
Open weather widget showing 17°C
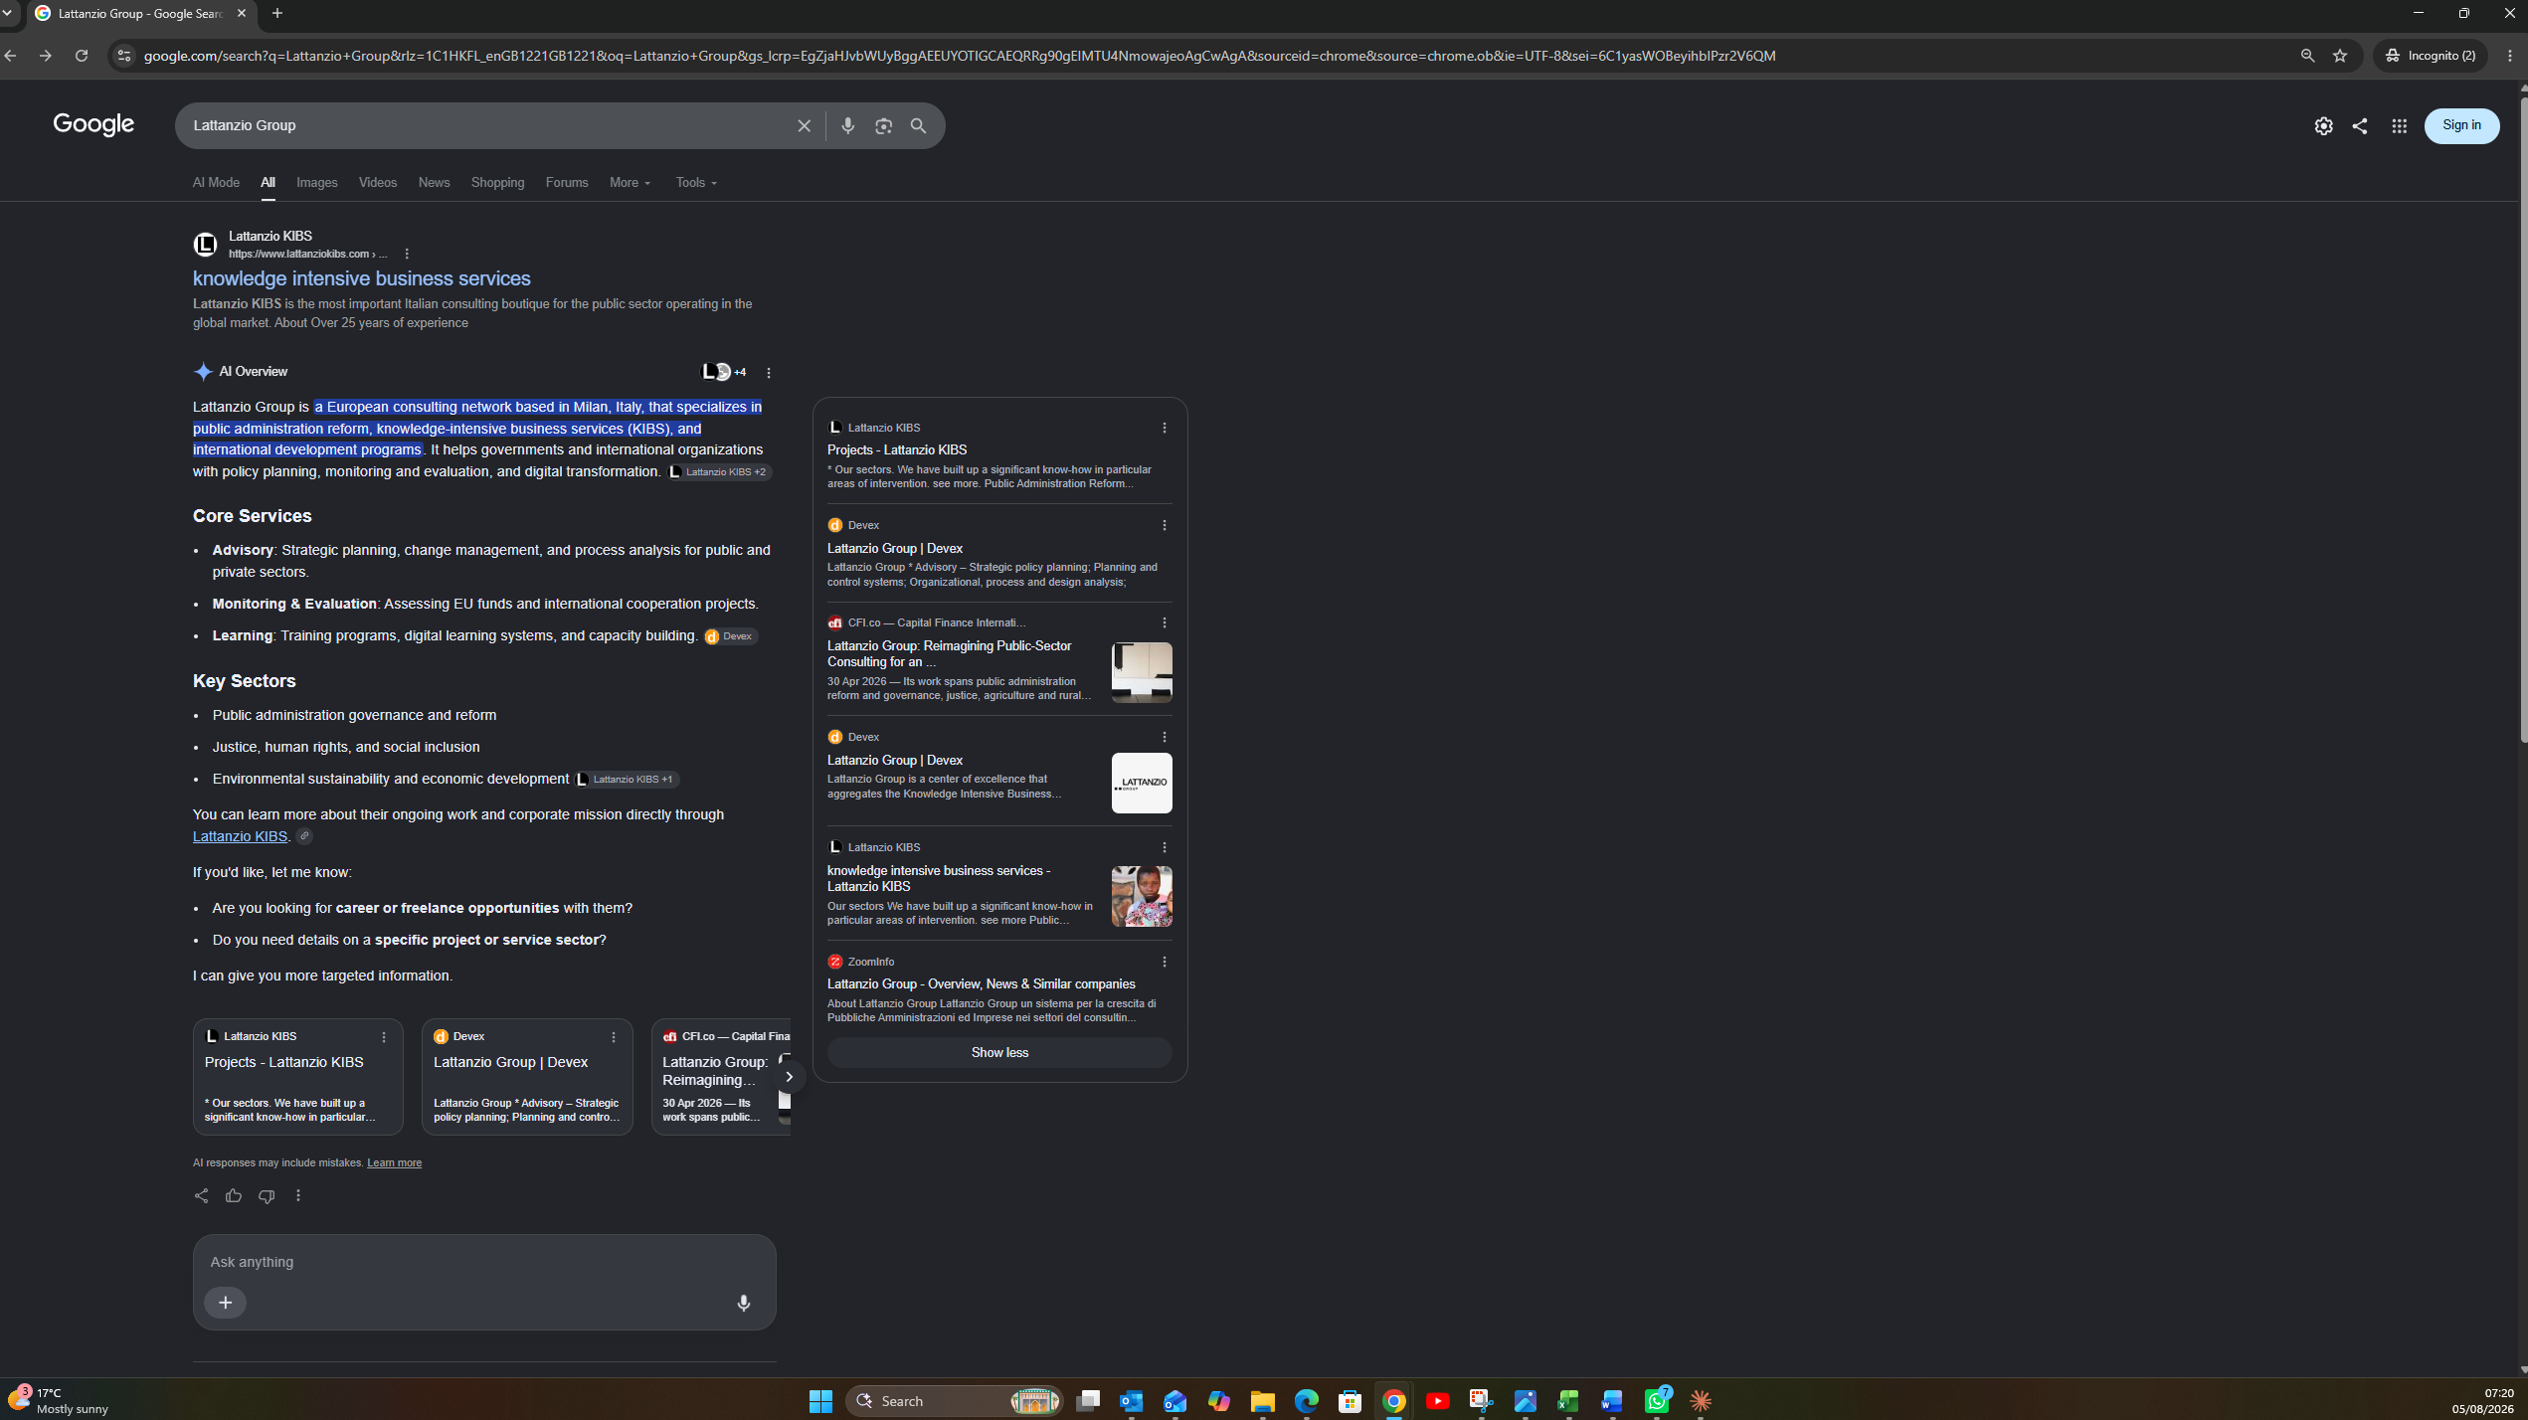[x=58, y=1401]
